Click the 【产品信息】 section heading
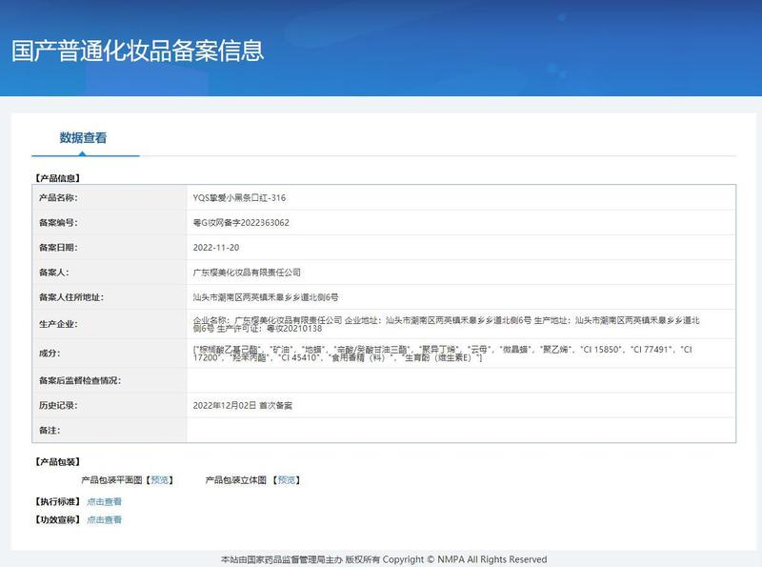Image resolution: width=762 pixels, height=567 pixels. click(57, 178)
